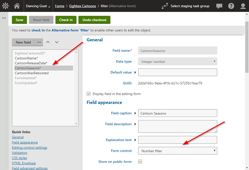Click the 'check in' link in message

point(38,30)
